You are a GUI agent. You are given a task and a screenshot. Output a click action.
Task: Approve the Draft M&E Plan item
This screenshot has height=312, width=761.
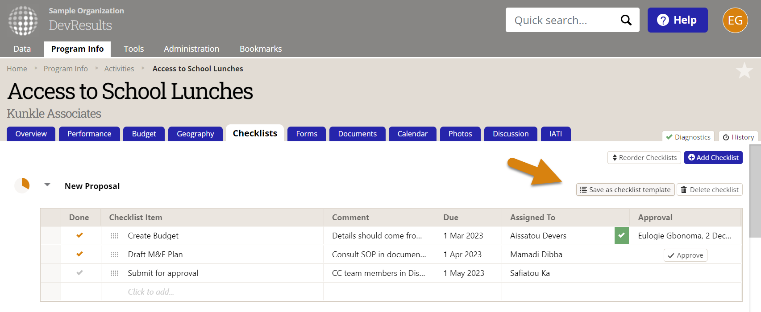point(685,255)
